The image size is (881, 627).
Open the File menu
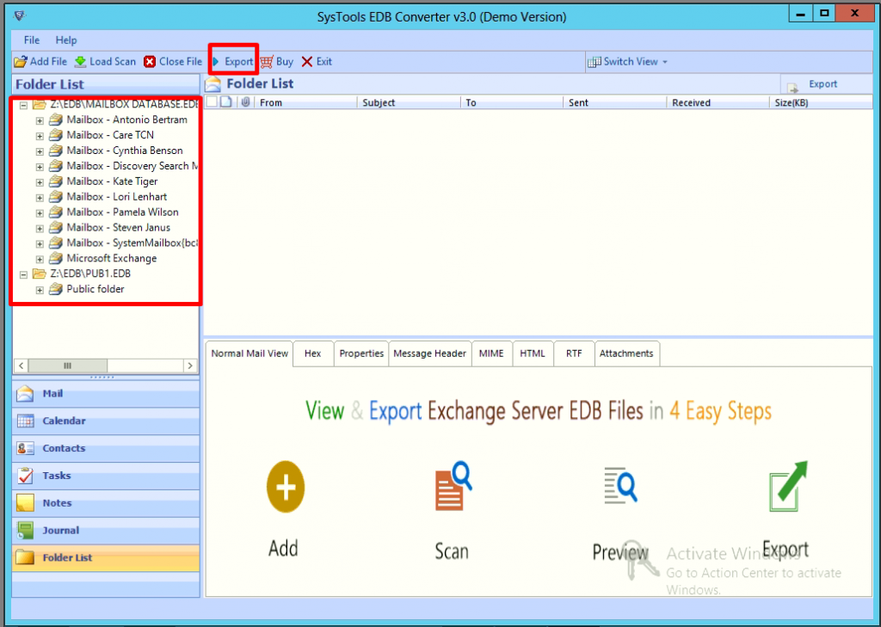pos(32,40)
